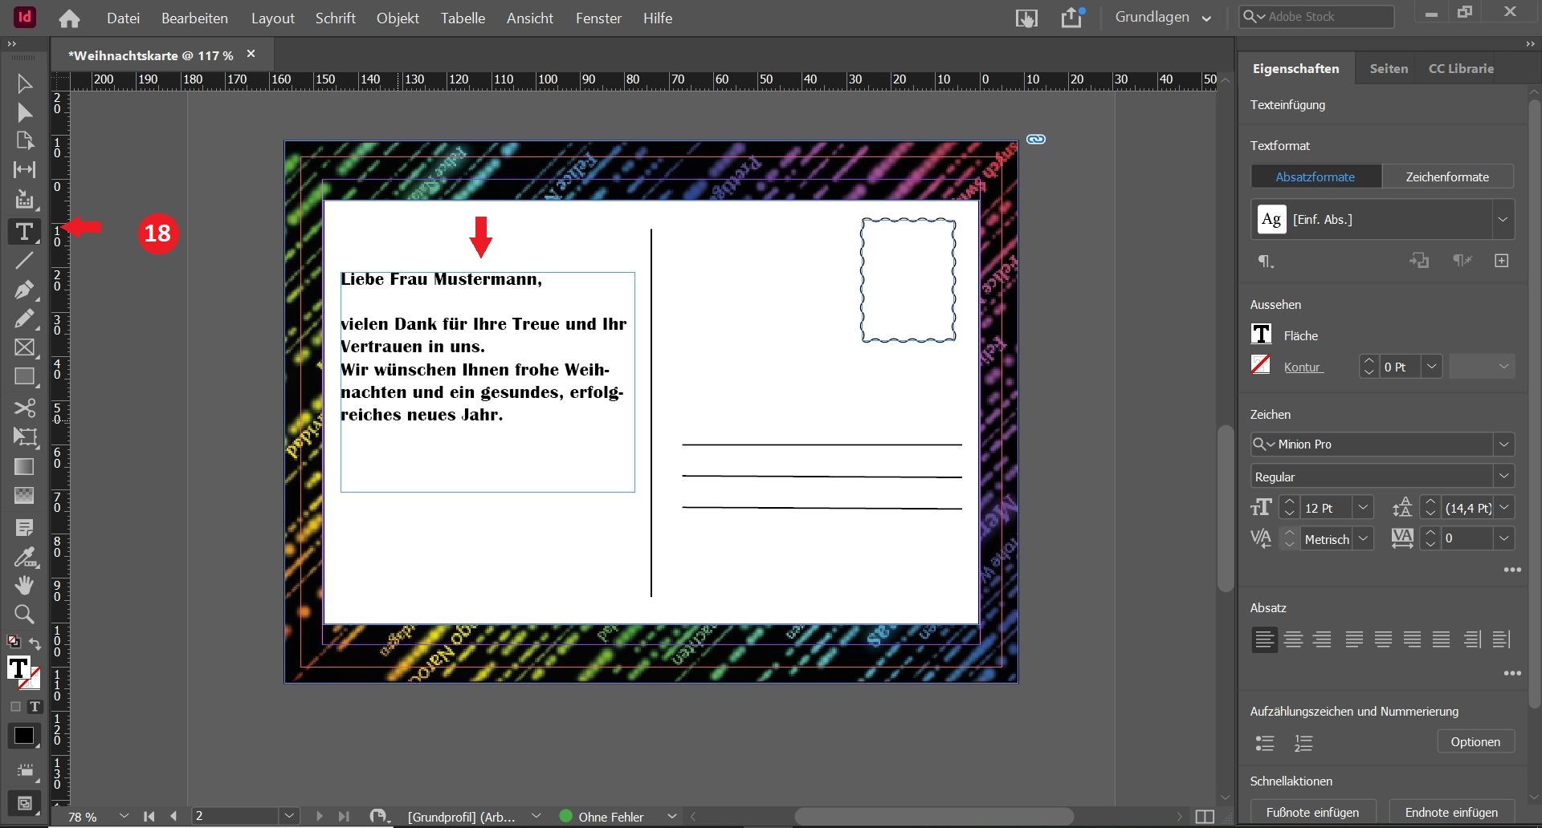Click the Eyedropper tool
The width and height of the screenshot is (1542, 828).
pos(24,557)
